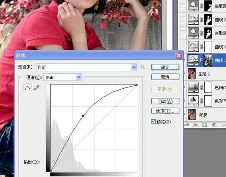Click the hue/saturation adjustment layer icon
226x177 pixels.
(193, 87)
